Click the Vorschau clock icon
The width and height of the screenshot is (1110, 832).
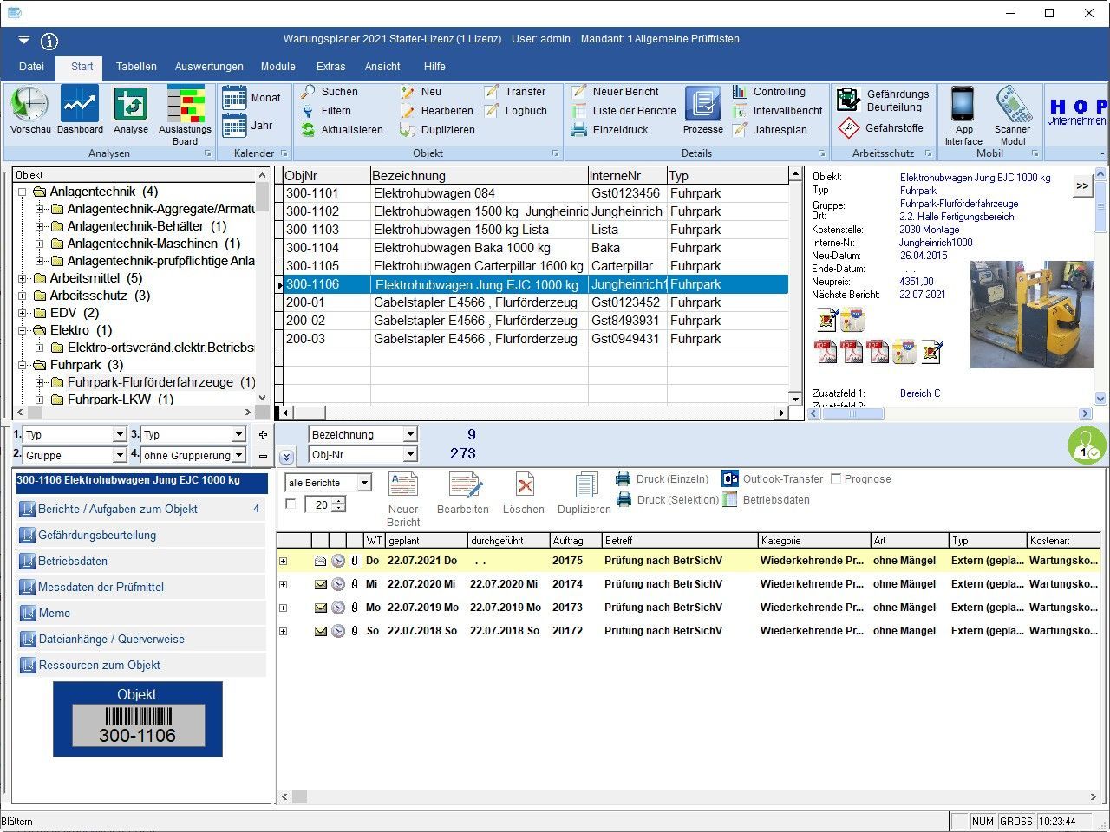(x=29, y=105)
